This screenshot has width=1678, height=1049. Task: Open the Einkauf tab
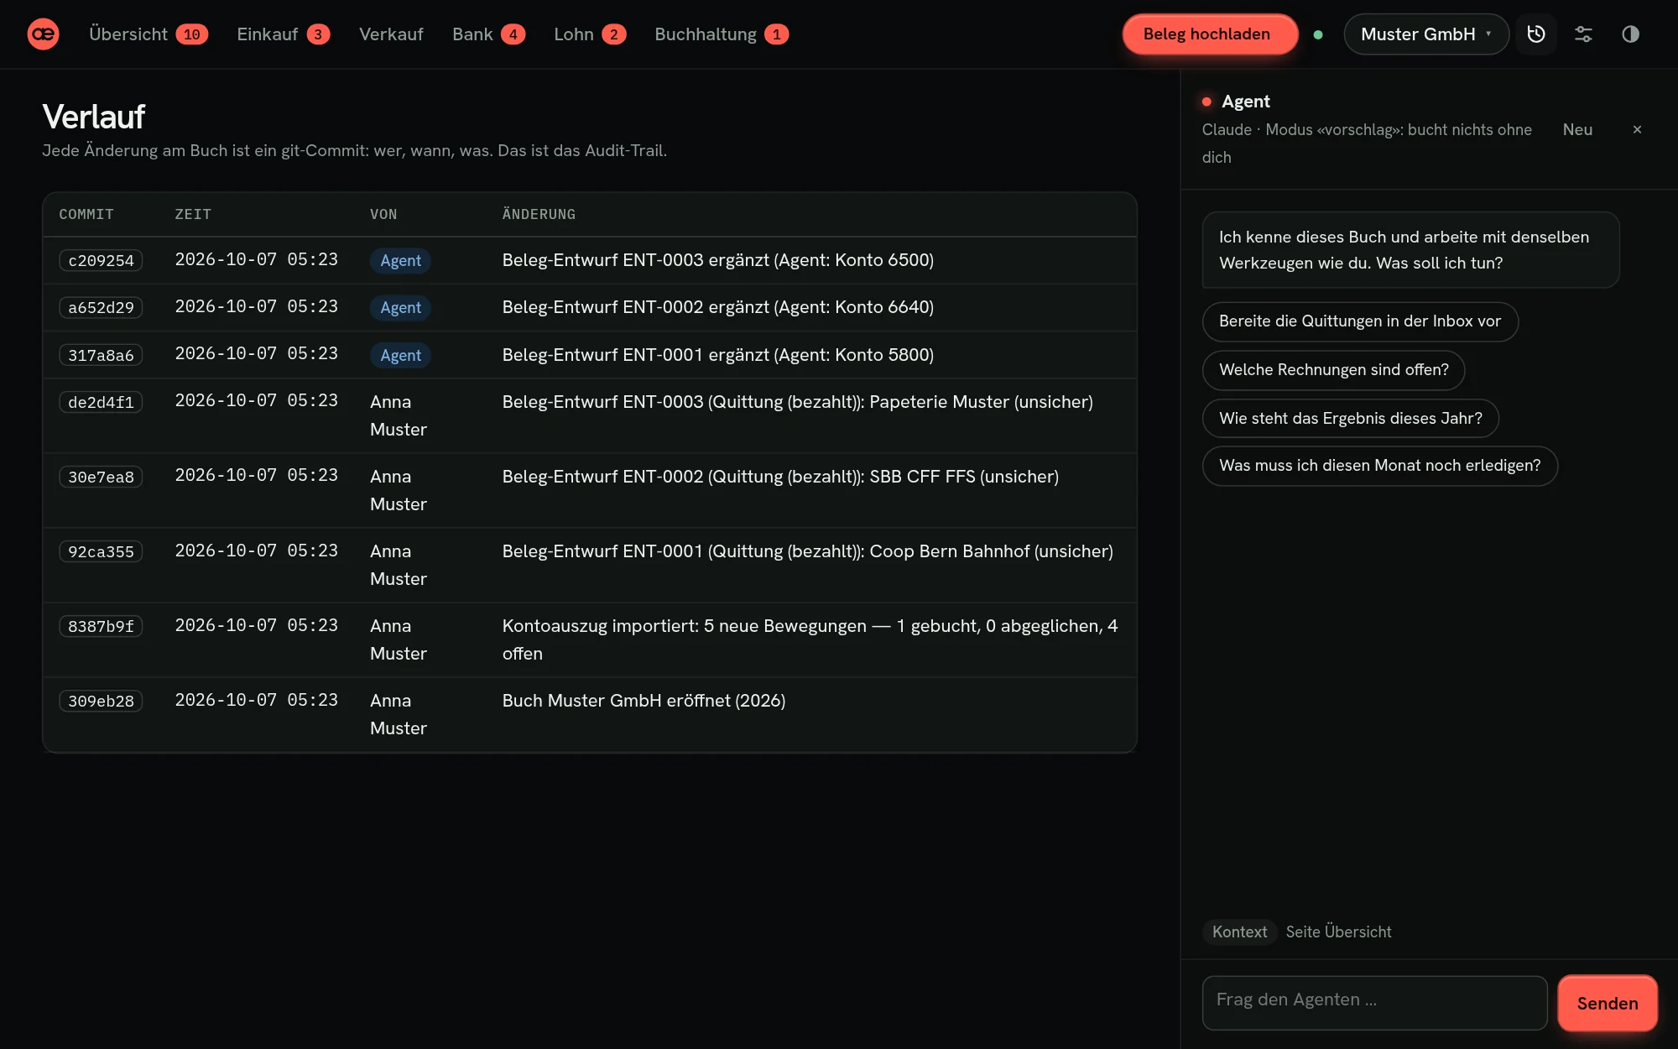pyautogui.click(x=284, y=34)
